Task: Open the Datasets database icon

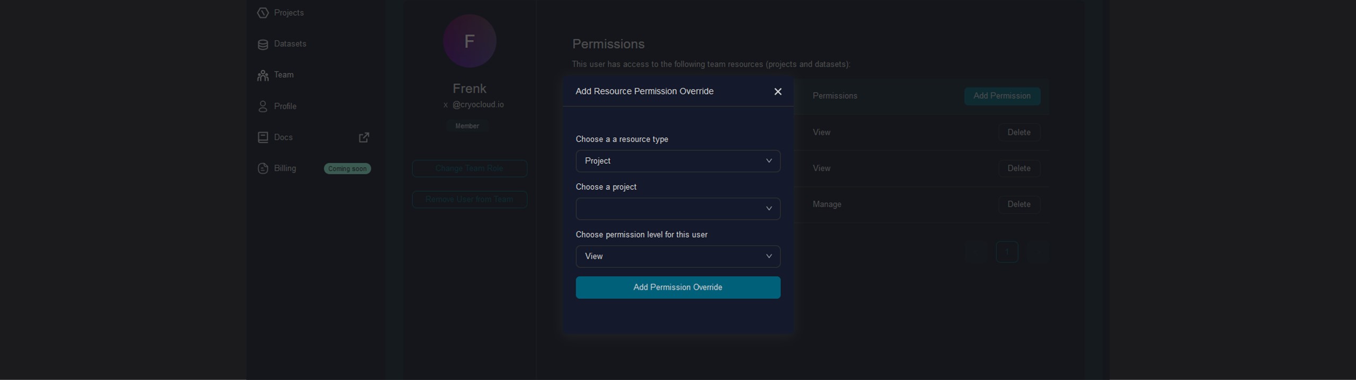Action: [x=263, y=44]
